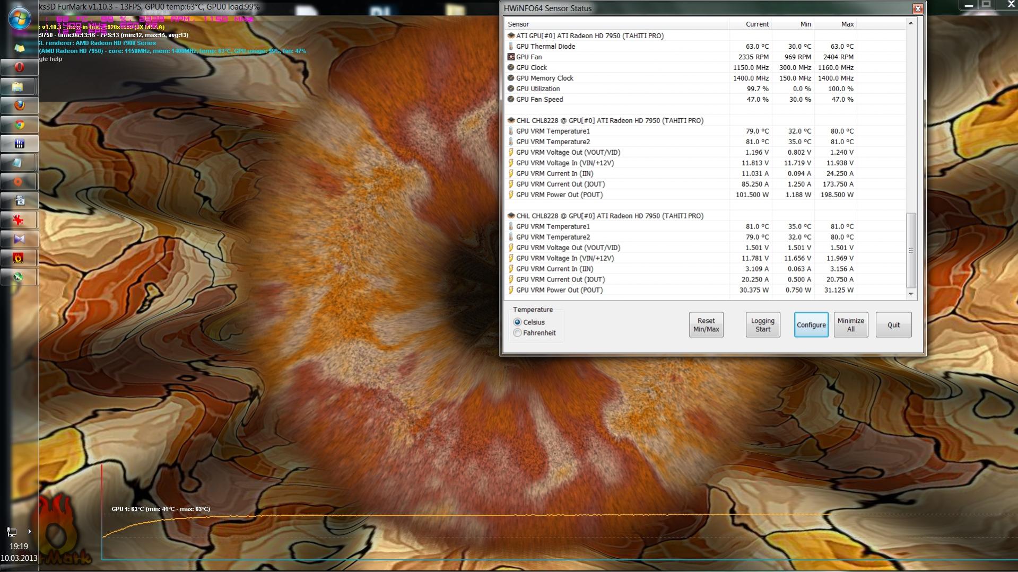
Task: Click the network connection tray icon
Action: [12, 531]
